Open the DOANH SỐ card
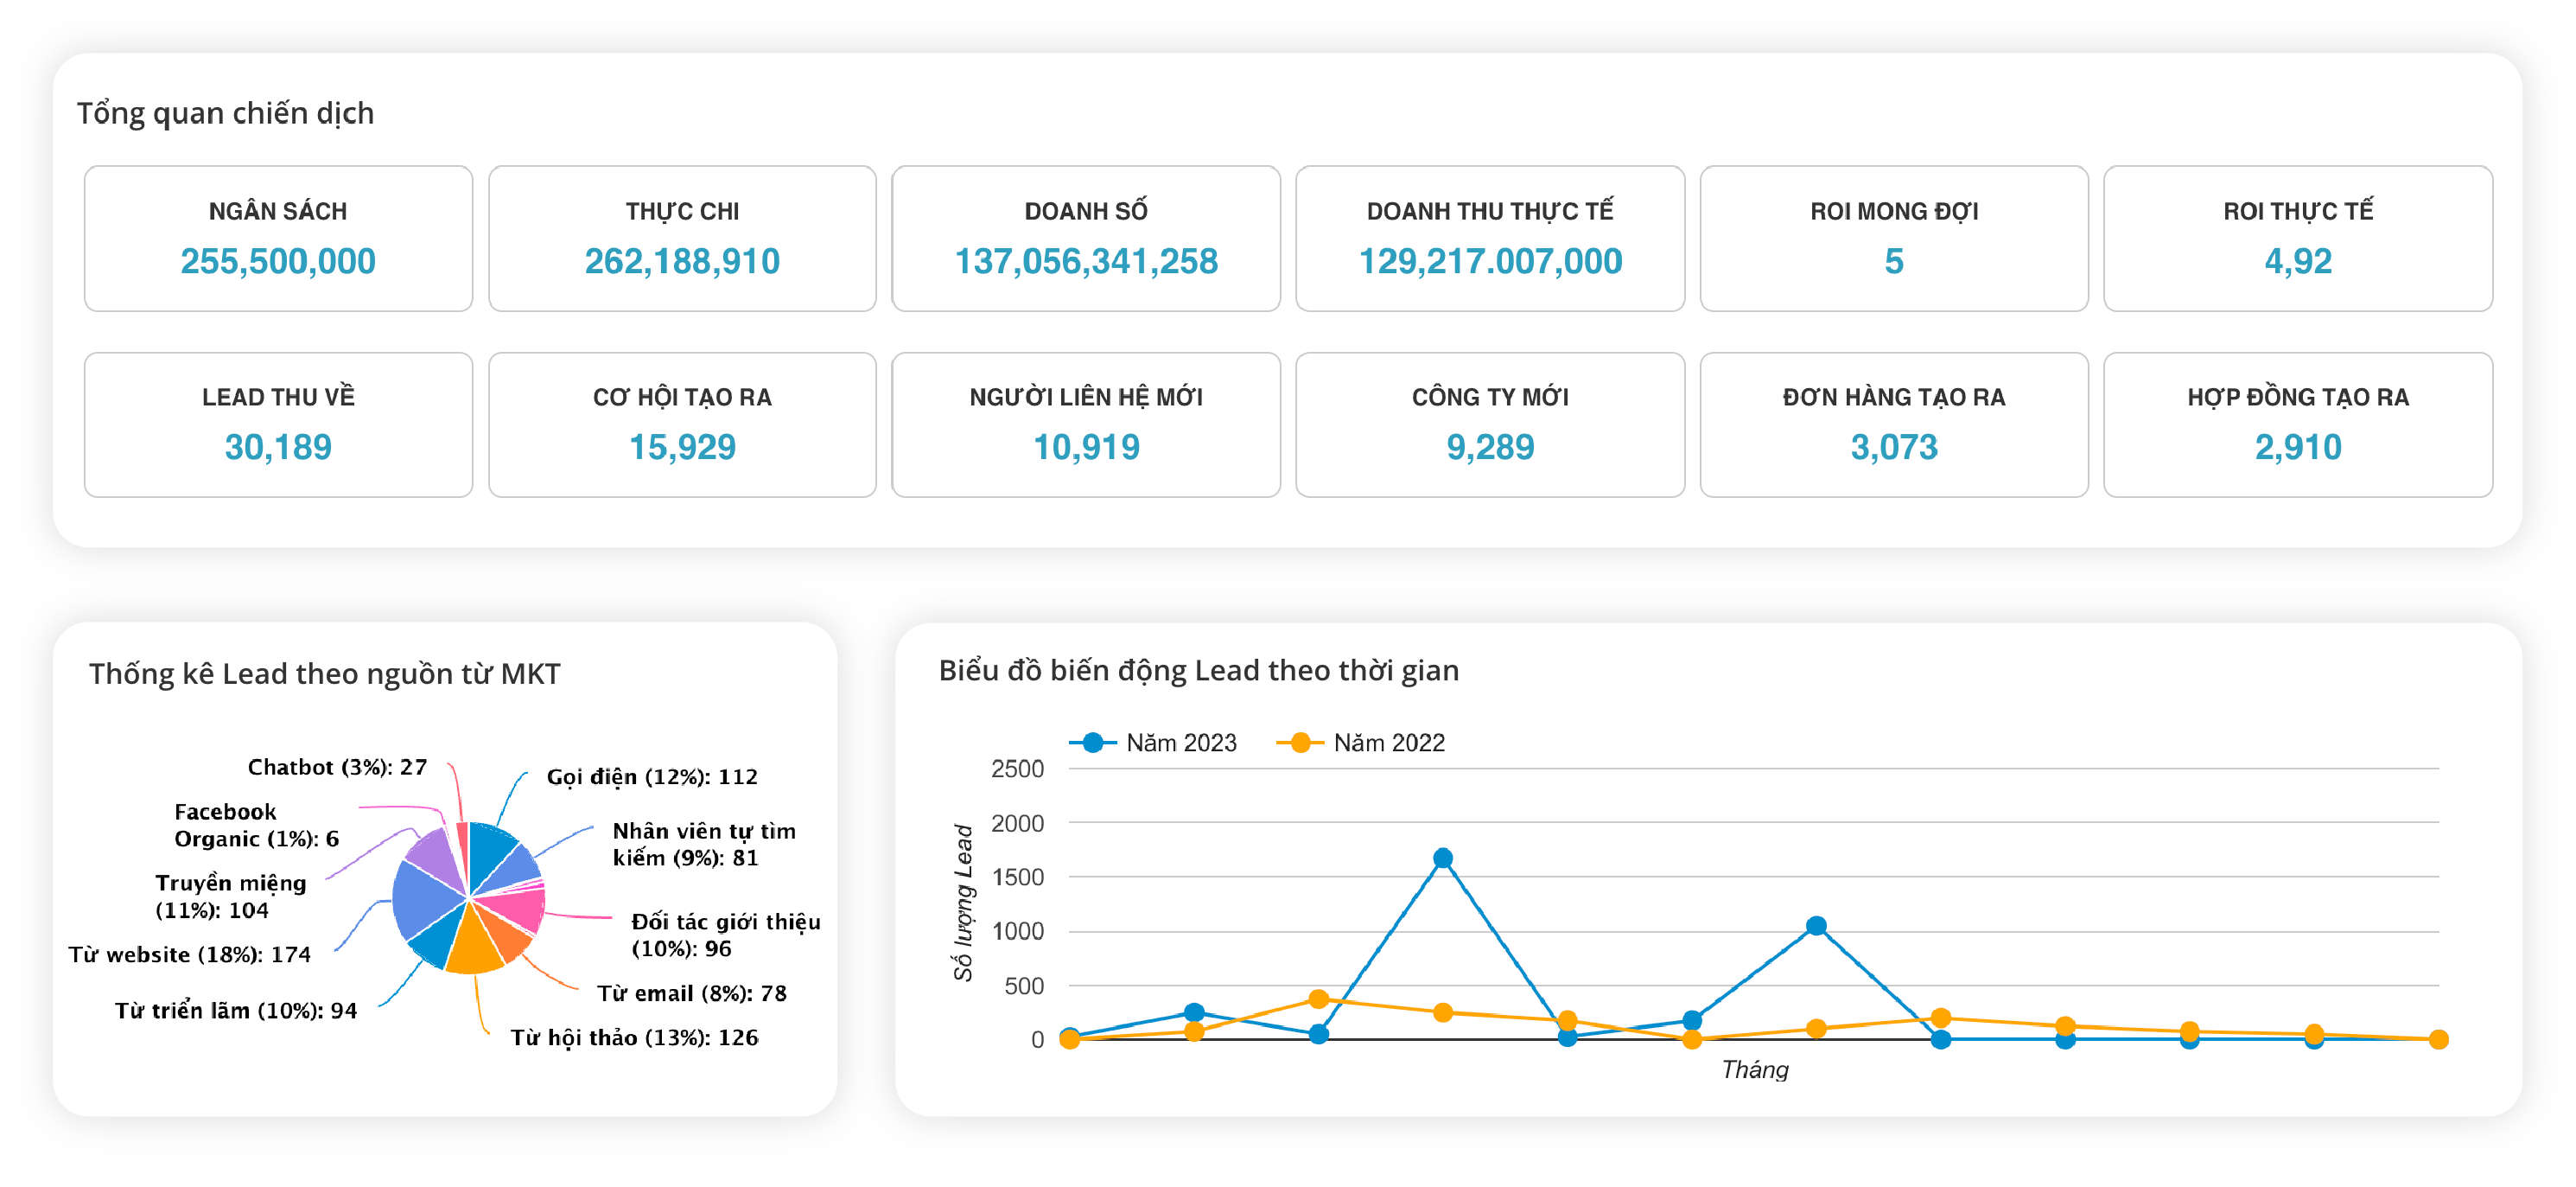This screenshot has width=2576, height=1187. tap(1086, 239)
